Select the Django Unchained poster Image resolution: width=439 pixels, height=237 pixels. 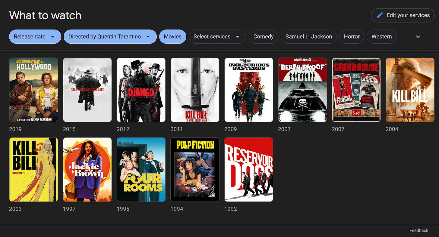pos(141,90)
